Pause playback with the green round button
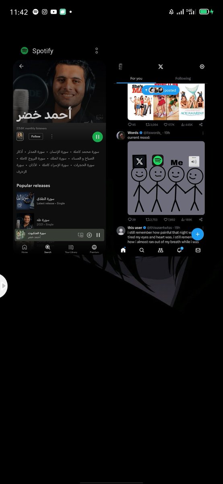The height and width of the screenshot is (484, 223). (97, 137)
